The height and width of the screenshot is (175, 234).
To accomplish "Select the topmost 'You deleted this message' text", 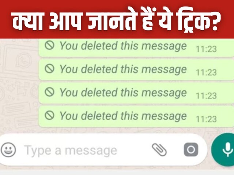I will pos(123,46).
